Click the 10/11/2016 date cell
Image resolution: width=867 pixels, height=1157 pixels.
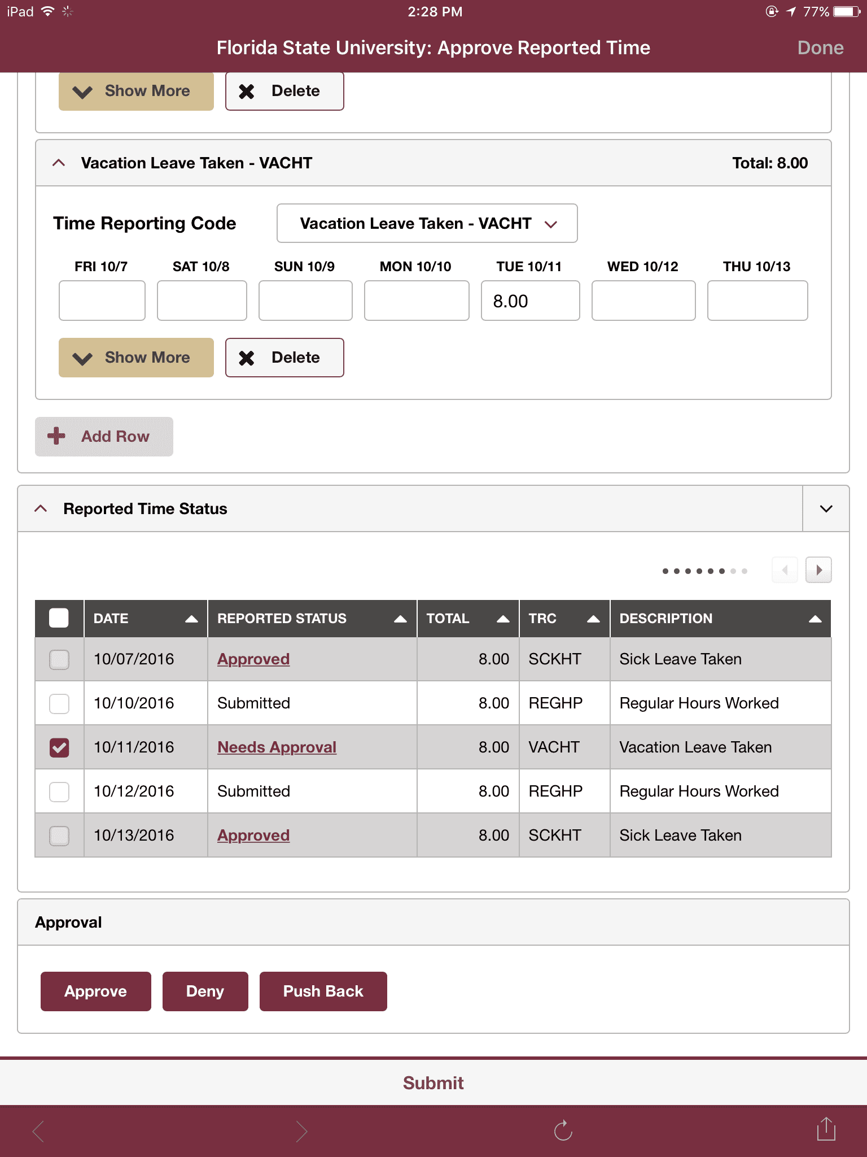pyautogui.click(x=146, y=747)
